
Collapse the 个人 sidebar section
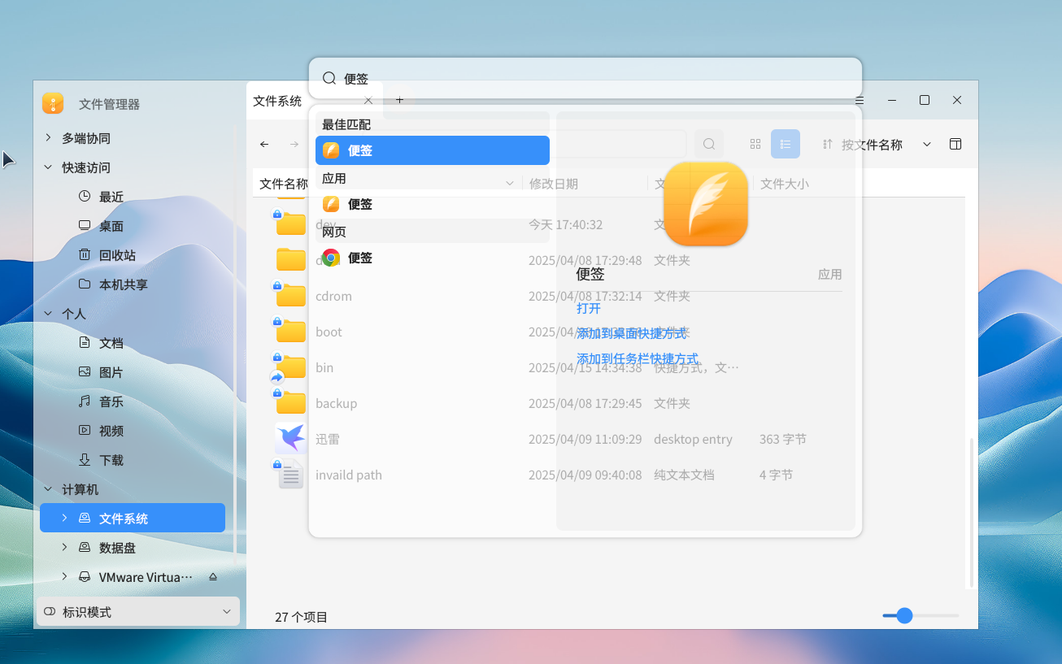(x=47, y=313)
